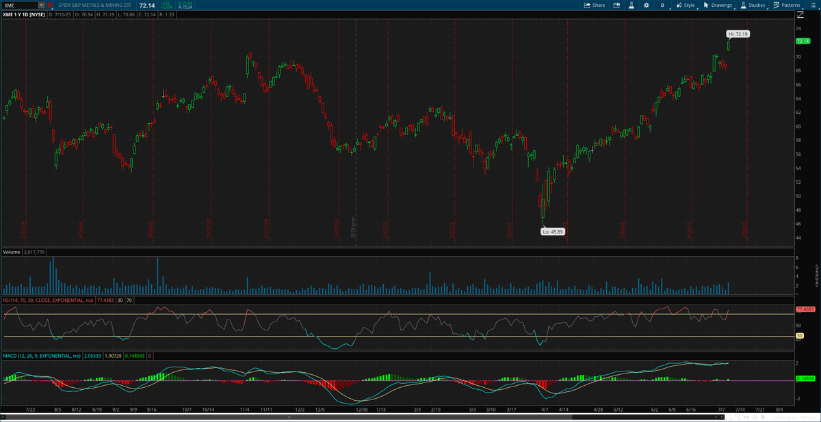The width and height of the screenshot is (821, 422).
Task: Click the XME 1 Y 1D [NYSE] chart label
Action: pos(24,14)
